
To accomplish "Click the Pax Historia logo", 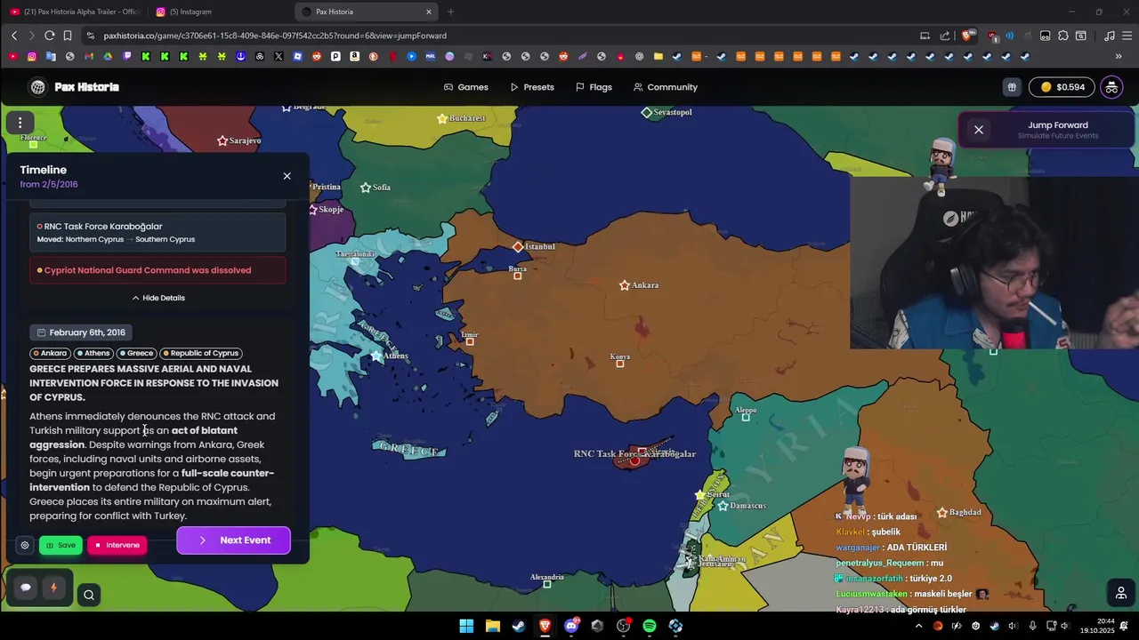I will point(74,87).
